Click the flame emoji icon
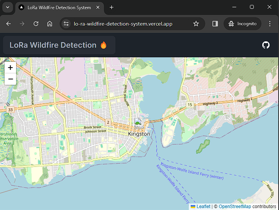The width and height of the screenshot is (279, 210). [103, 45]
